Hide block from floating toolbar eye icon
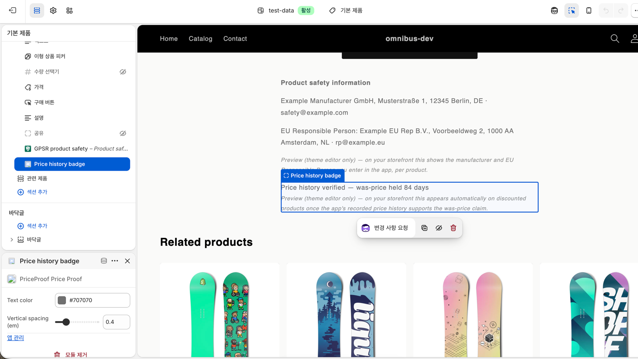 439,228
